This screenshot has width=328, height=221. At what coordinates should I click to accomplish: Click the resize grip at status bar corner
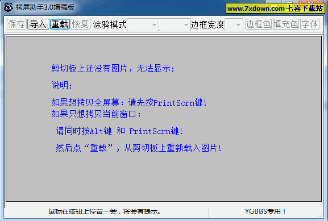click(321, 215)
